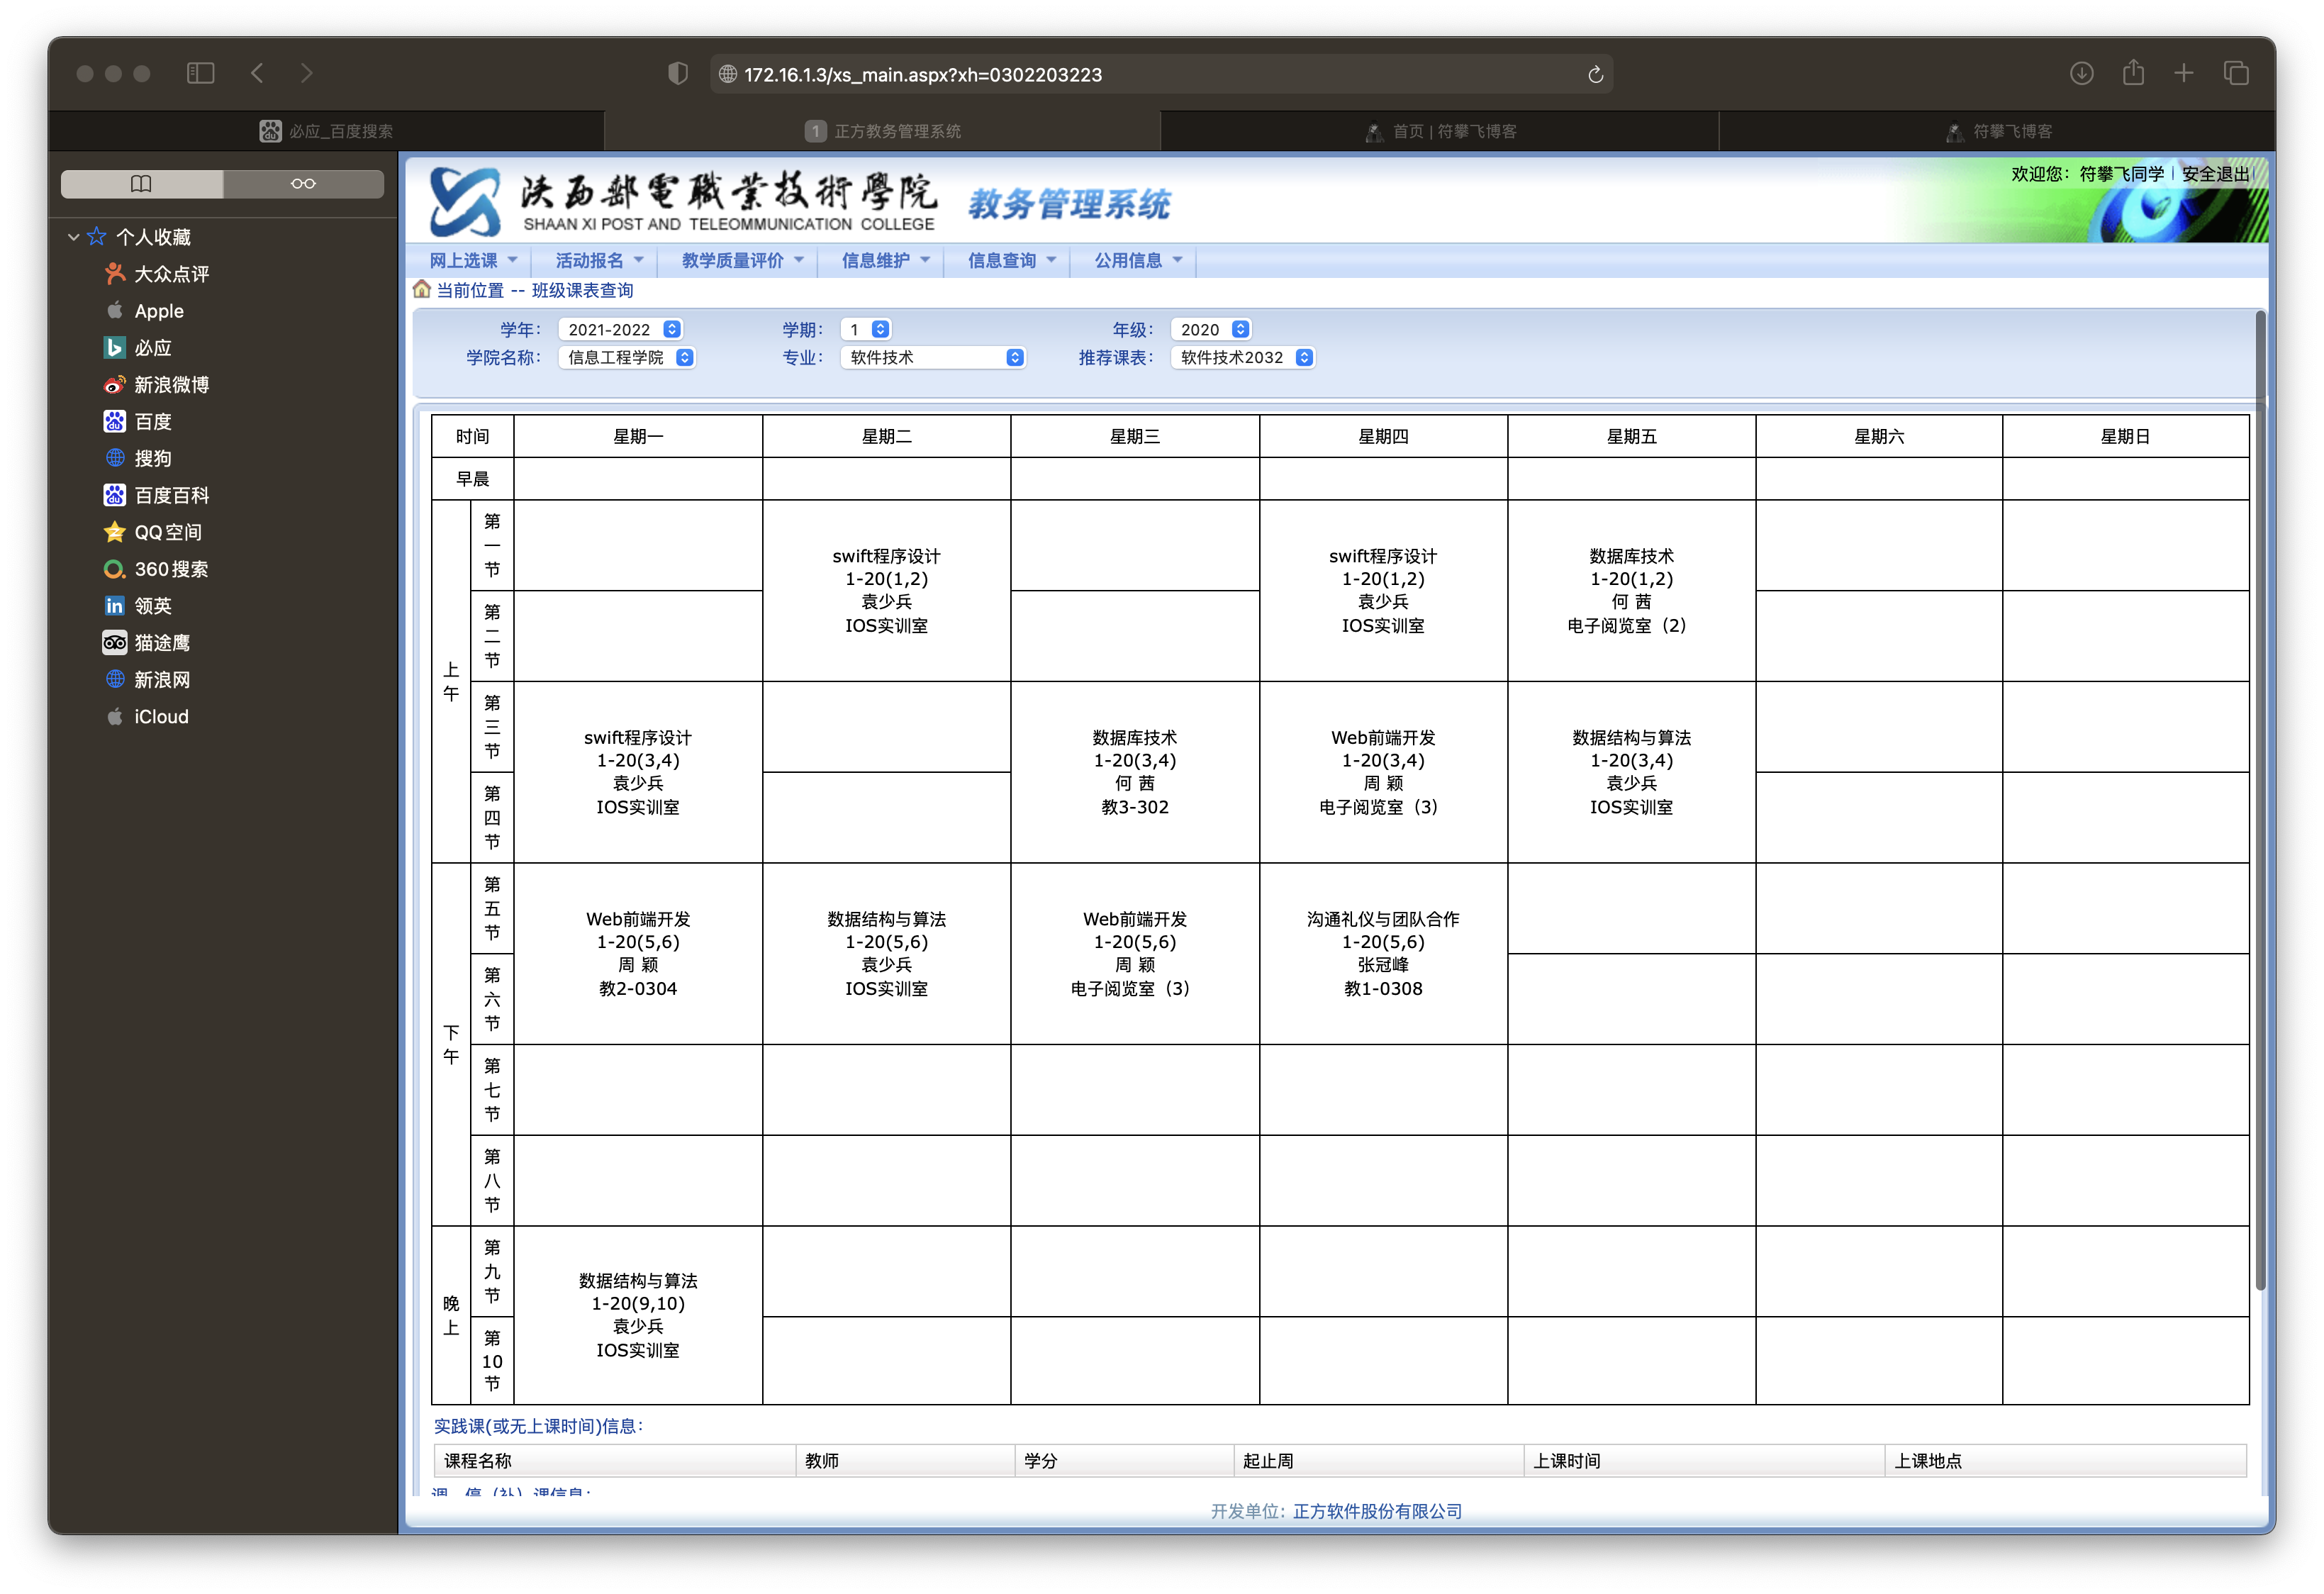Expand the 信息查询 menu
Screen dimensions: 2324x1594
tap(1011, 260)
